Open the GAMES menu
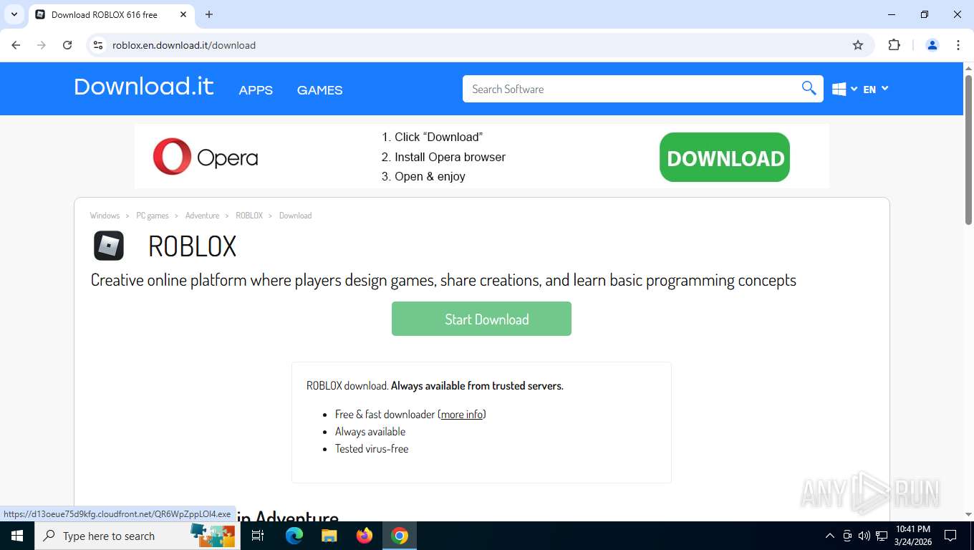Screen dimensions: 974x550 319,90
